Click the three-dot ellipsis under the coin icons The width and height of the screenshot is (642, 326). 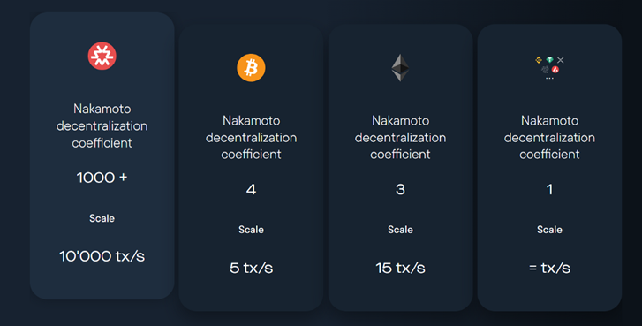549,78
